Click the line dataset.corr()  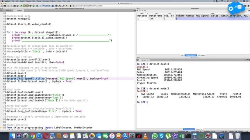coord(16,119)
